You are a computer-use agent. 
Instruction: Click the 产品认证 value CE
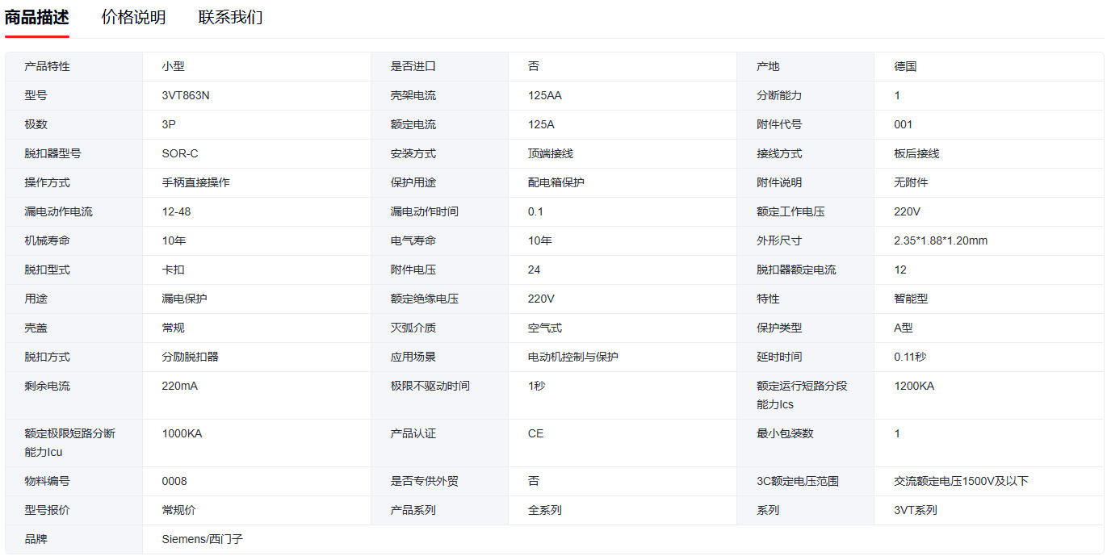(x=535, y=433)
